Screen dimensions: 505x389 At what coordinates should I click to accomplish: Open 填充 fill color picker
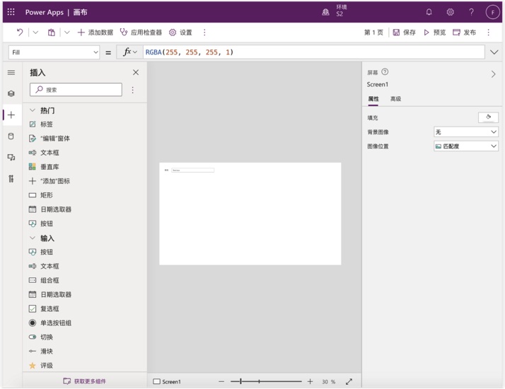(x=488, y=117)
